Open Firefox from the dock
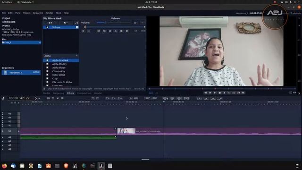The image size is (302, 170). click(4, 166)
